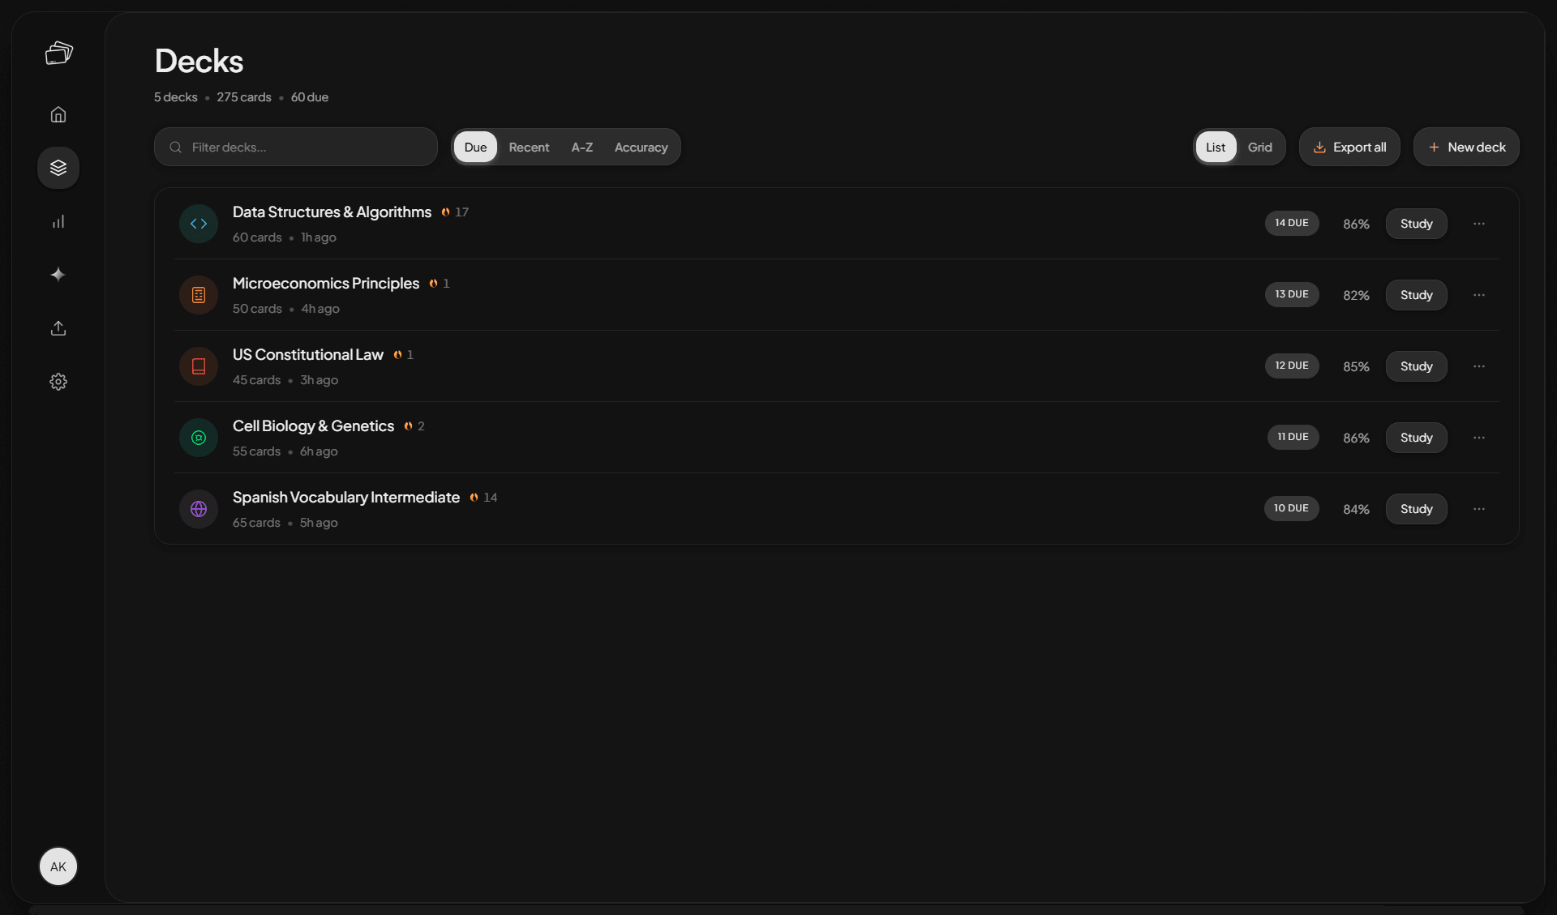This screenshot has width=1557, height=915.
Task: Sort decks by Recent
Action: (x=529, y=147)
